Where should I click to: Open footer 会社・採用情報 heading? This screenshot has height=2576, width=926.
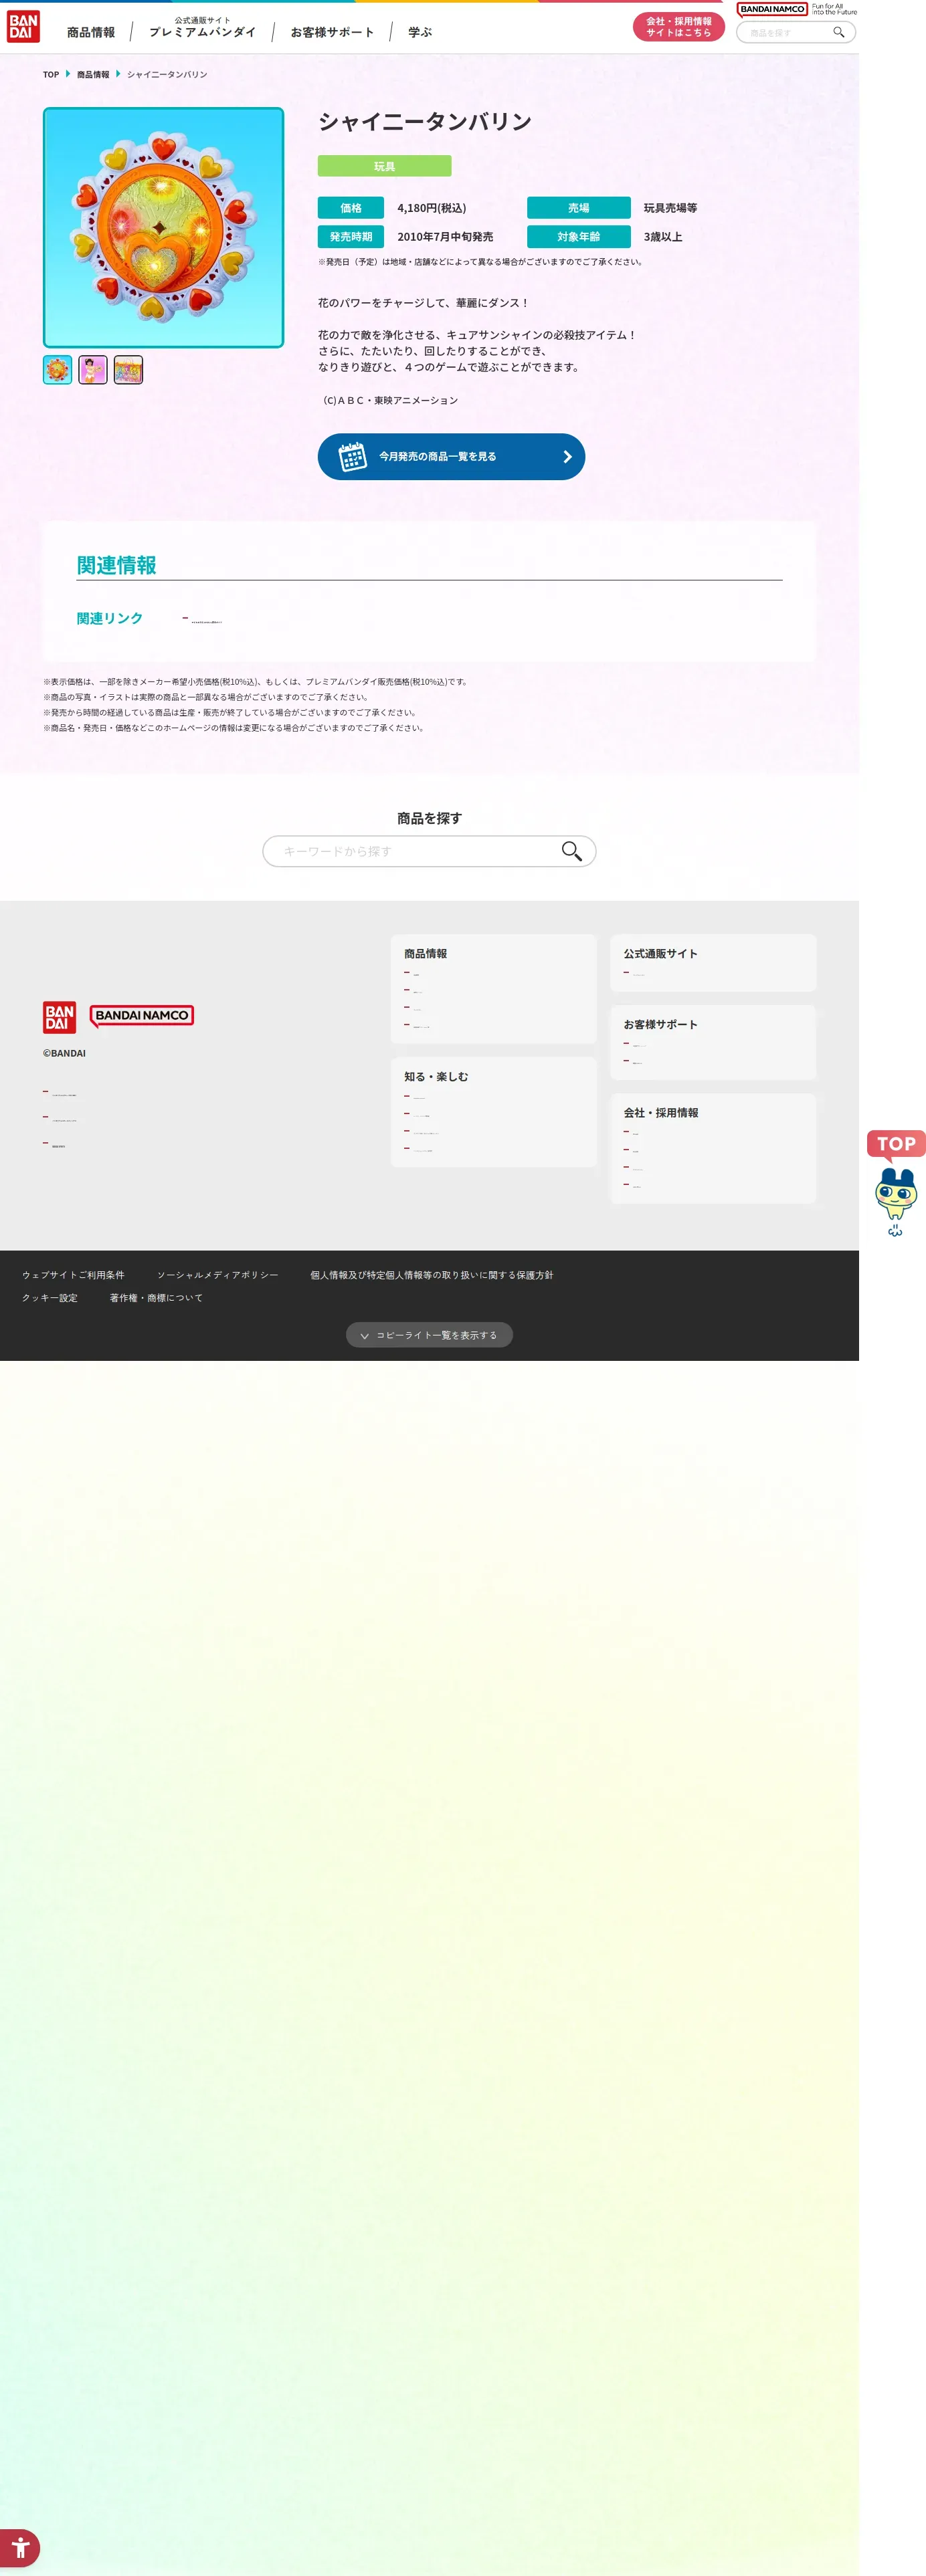[661, 1113]
